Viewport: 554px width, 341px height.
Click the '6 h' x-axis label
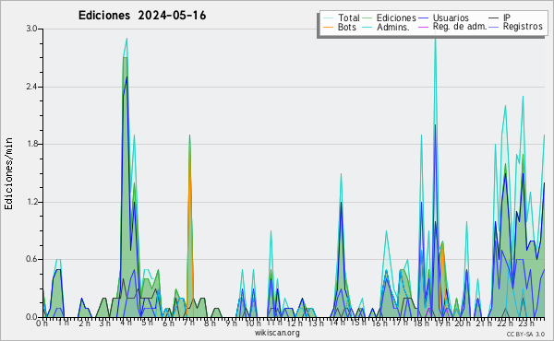(169, 323)
